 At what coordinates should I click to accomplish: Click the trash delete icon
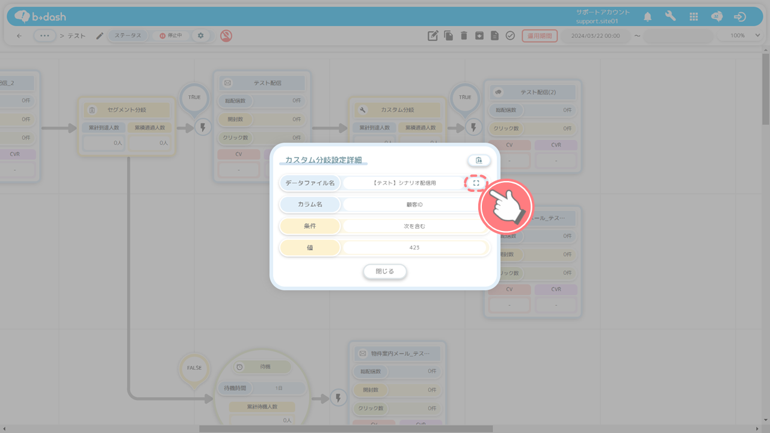pyautogui.click(x=464, y=36)
